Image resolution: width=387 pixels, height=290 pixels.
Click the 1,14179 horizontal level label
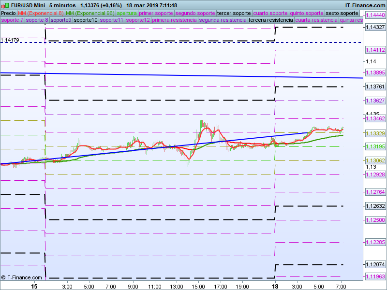pyautogui.click(x=10, y=40)
